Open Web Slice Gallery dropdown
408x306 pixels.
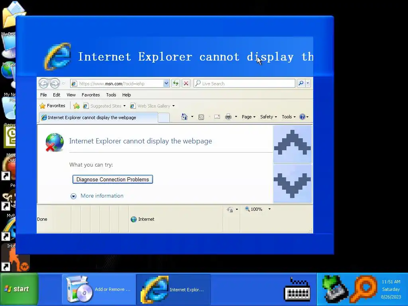tap(152, 106)
